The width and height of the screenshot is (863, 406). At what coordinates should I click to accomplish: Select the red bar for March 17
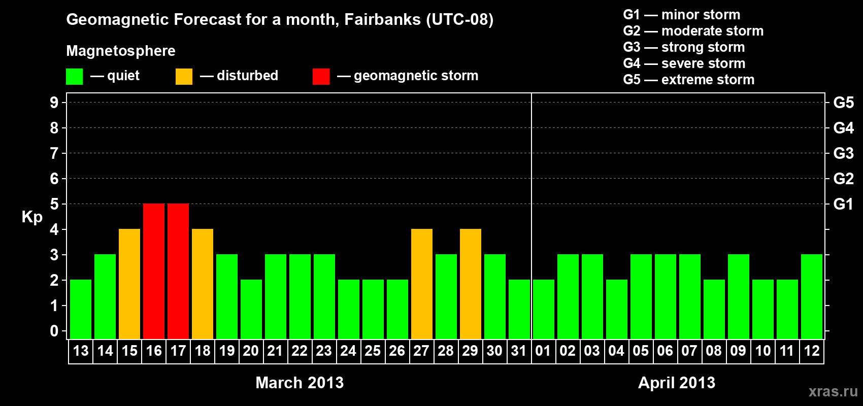click(x=178, y=272)
